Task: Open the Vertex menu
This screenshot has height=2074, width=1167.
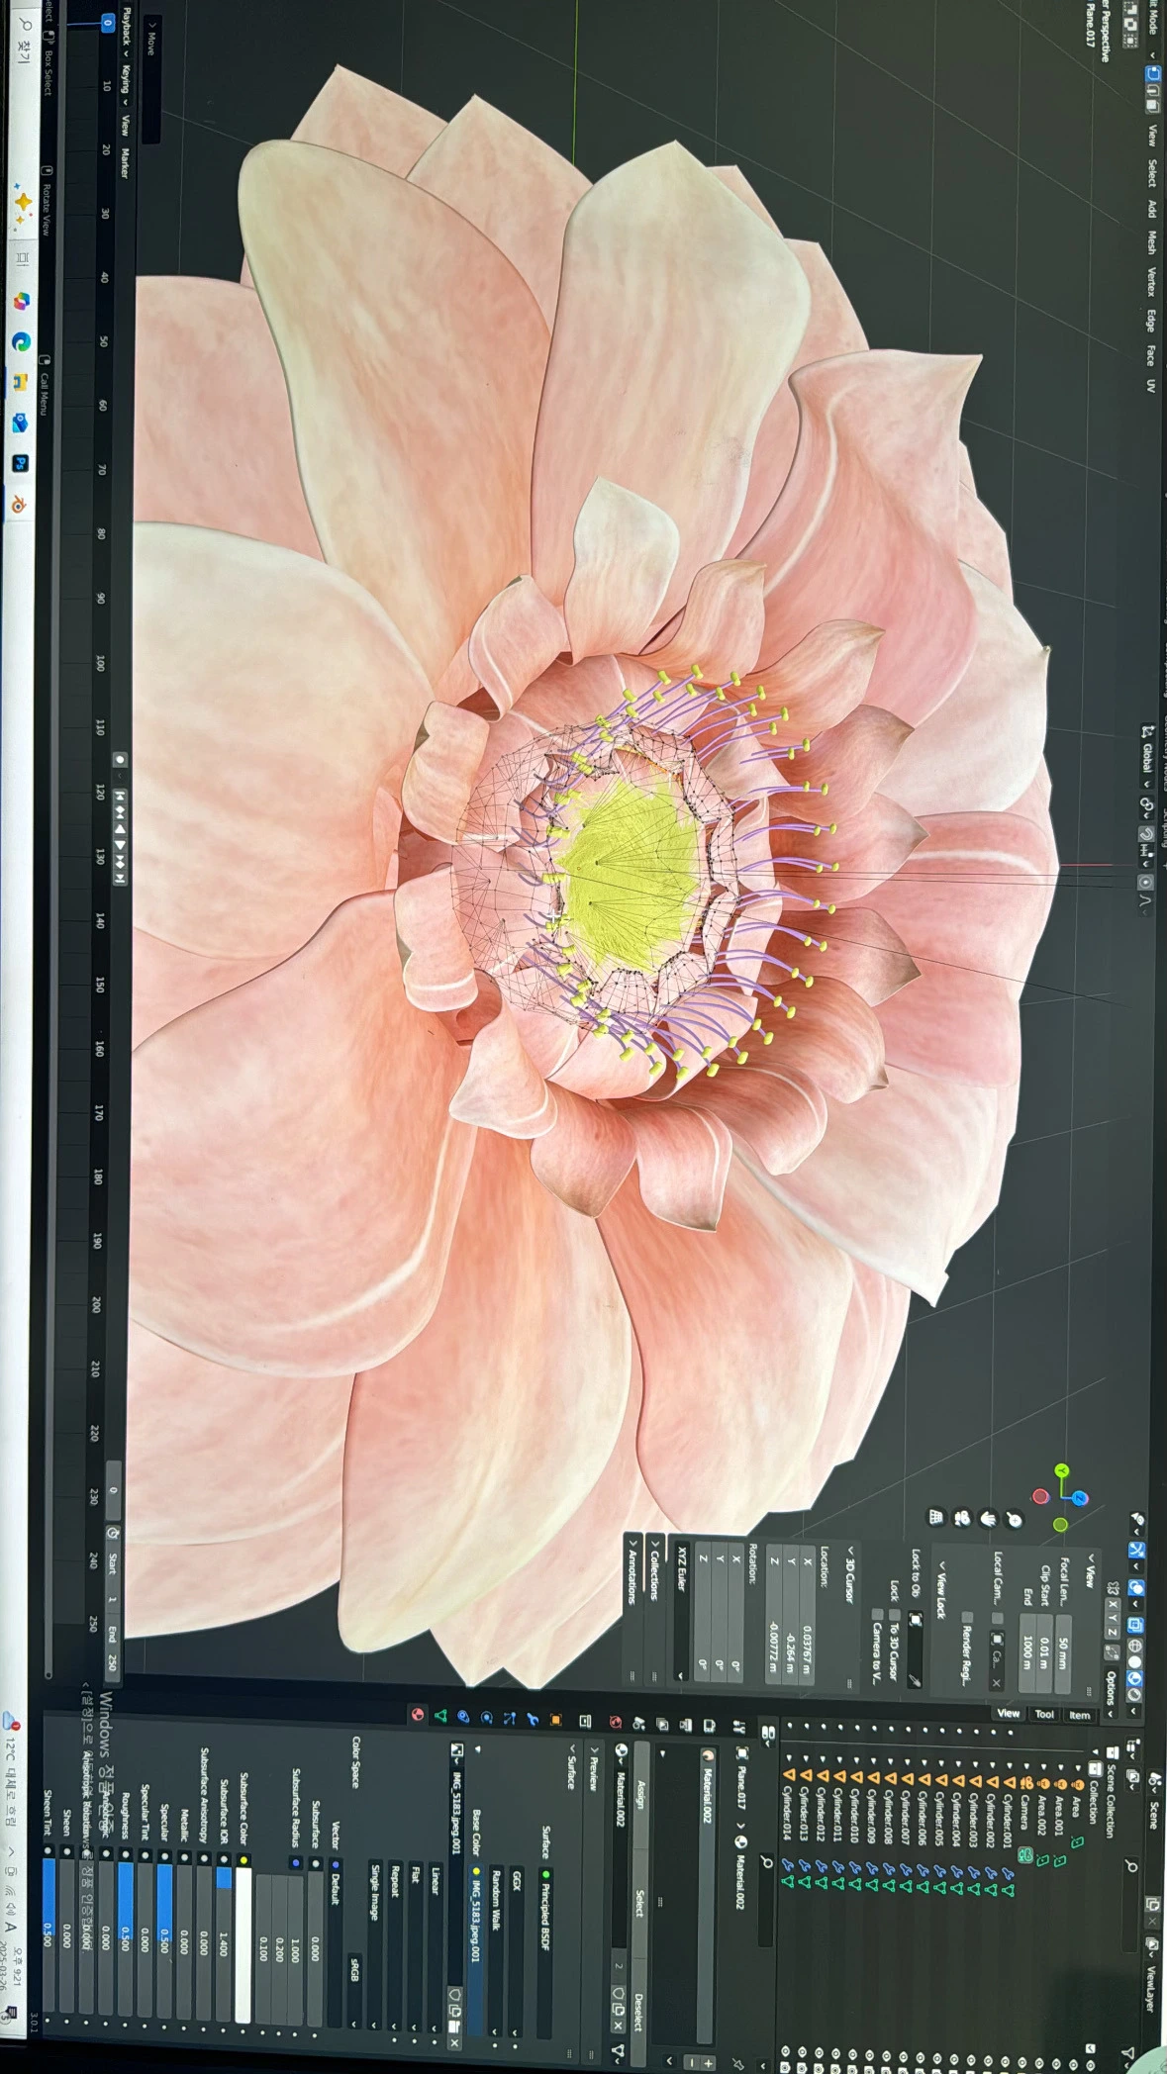Action: 1151,282
